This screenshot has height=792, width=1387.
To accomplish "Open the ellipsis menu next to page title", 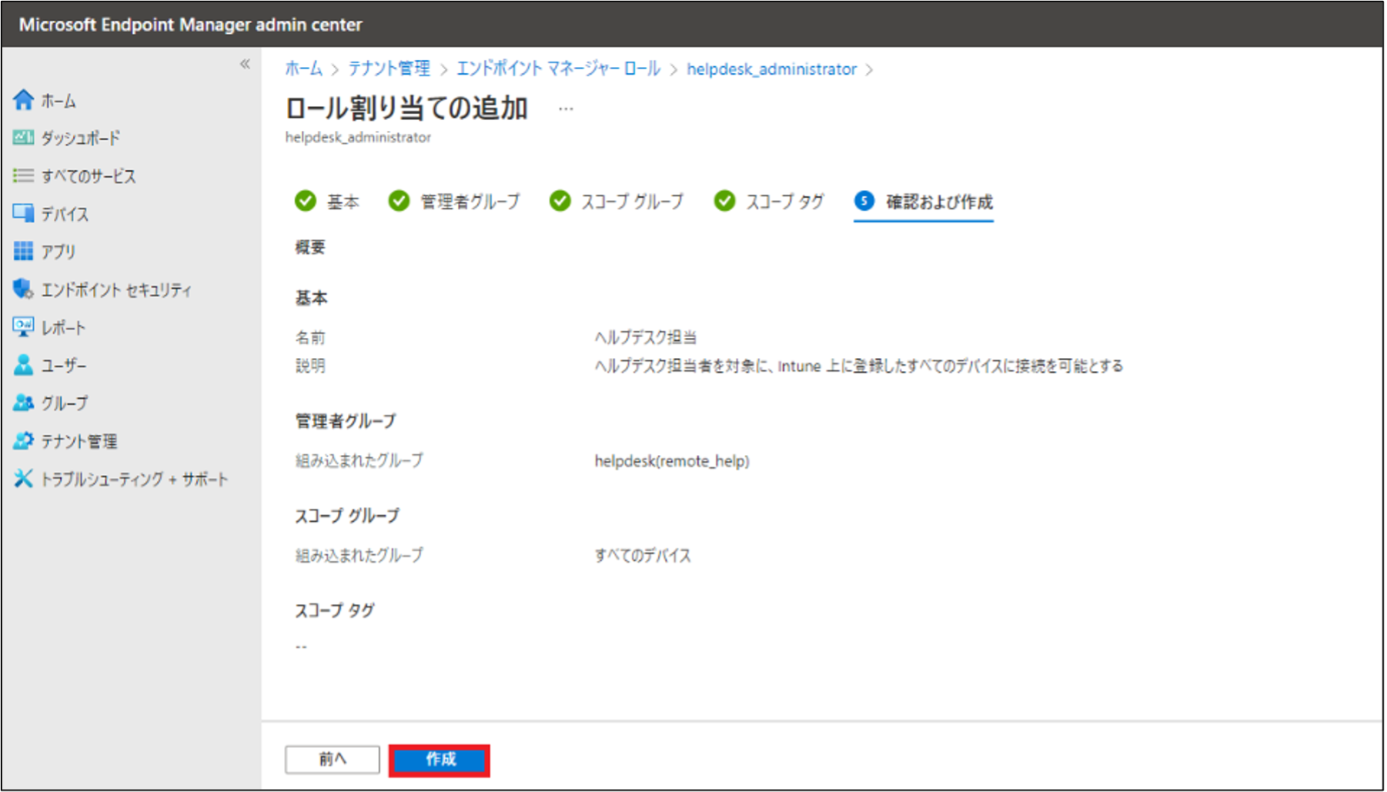I will pyautogui.click(x=566, y=109).
